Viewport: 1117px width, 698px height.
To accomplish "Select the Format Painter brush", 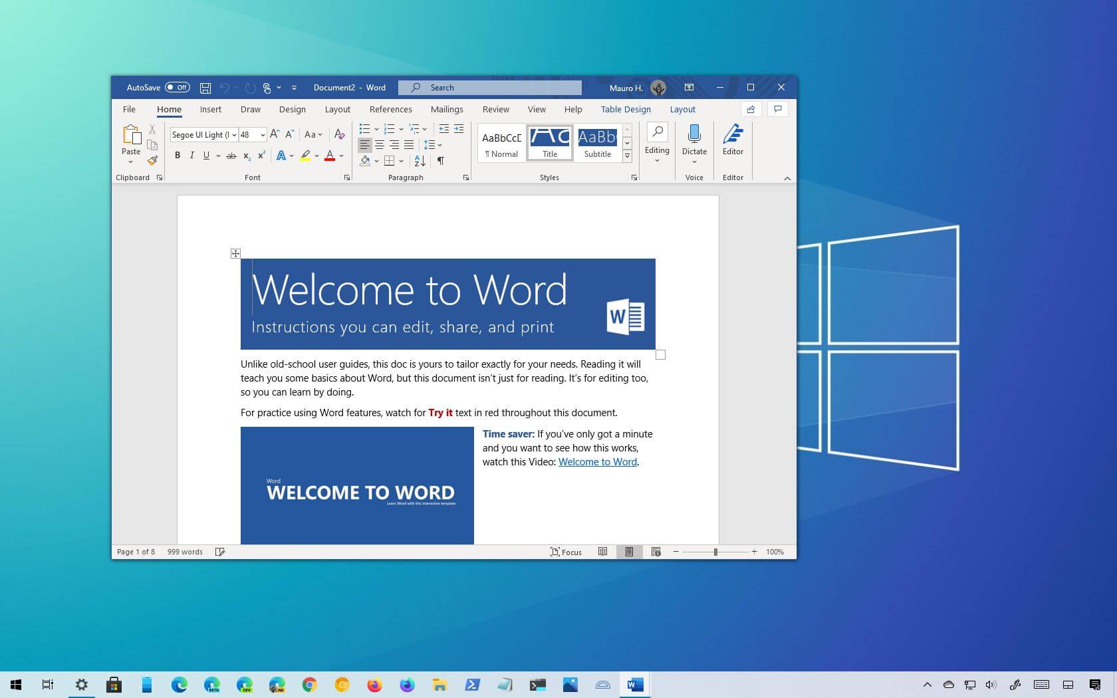I will point(152,160).
